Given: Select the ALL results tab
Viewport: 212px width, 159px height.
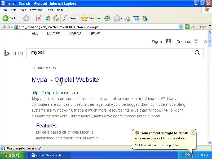Looking at the screenshot, I should (x=35, y=34).
